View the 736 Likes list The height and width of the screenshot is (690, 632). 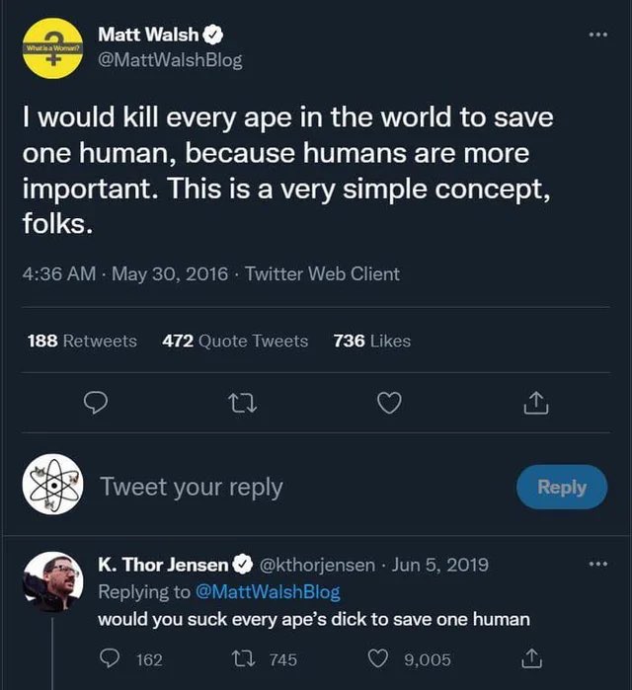point(372,341)
